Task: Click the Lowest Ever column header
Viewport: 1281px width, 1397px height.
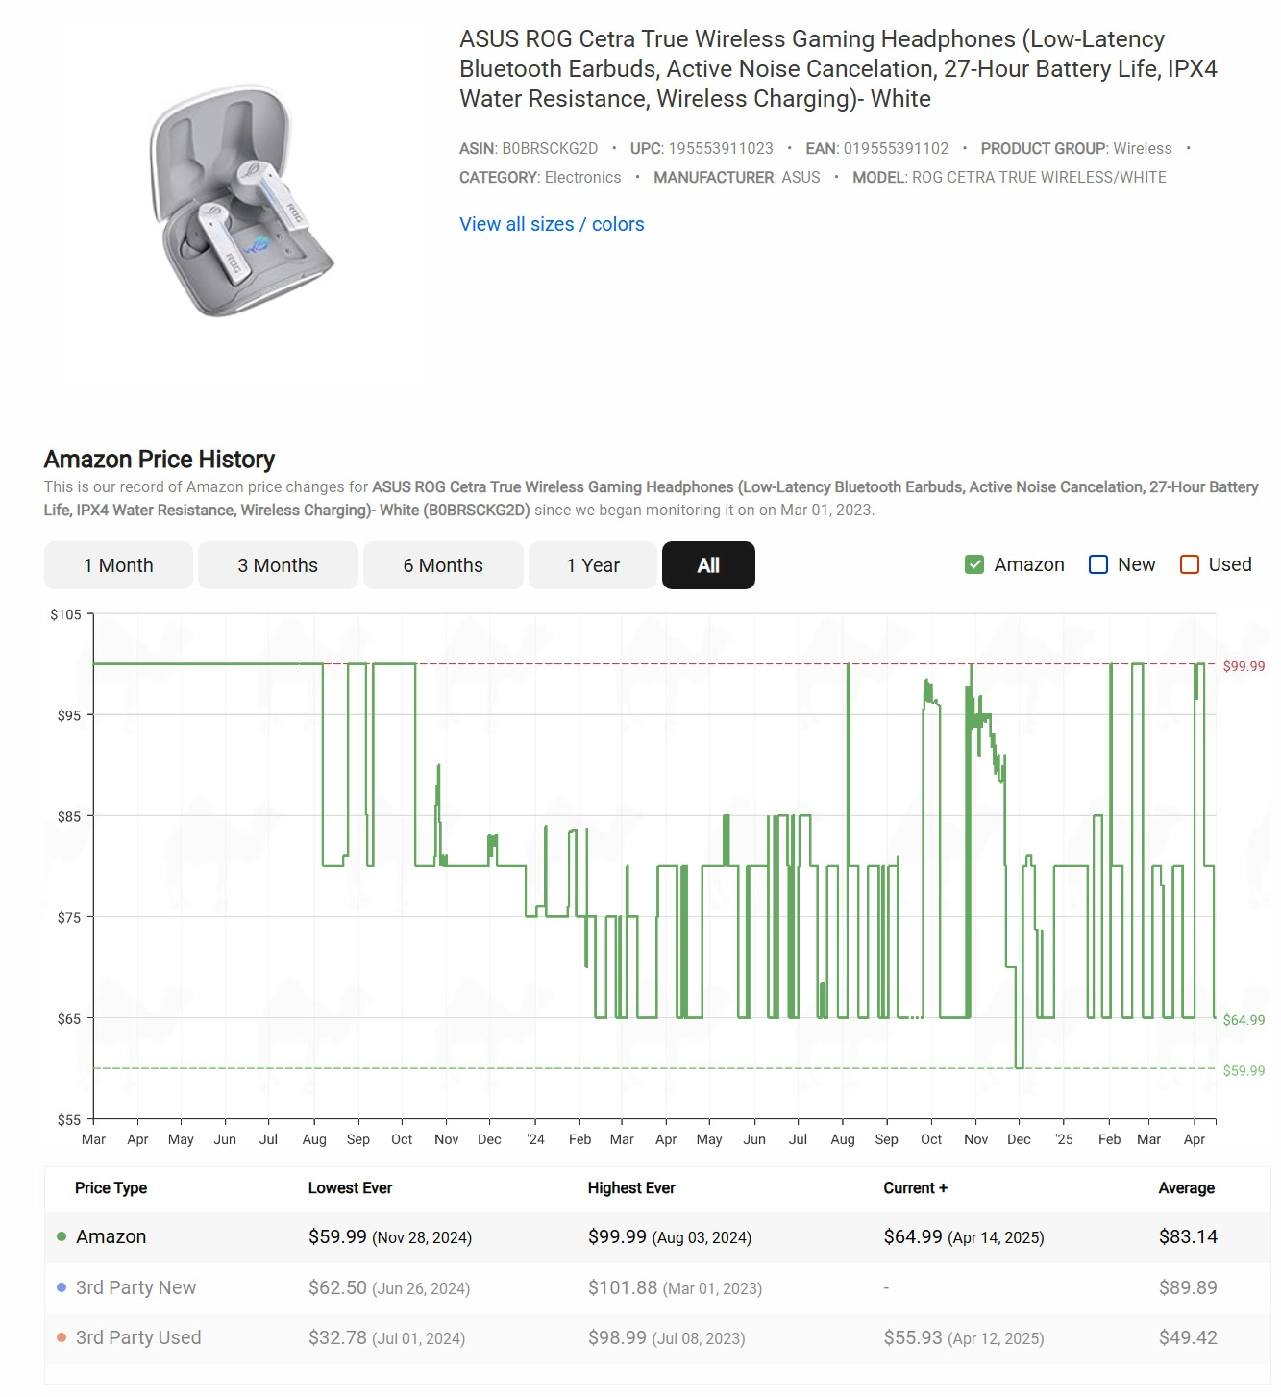Action: tap(350, 1187)
